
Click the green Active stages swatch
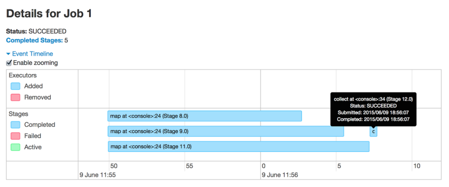pyautogui.click(x=16, y=147)
